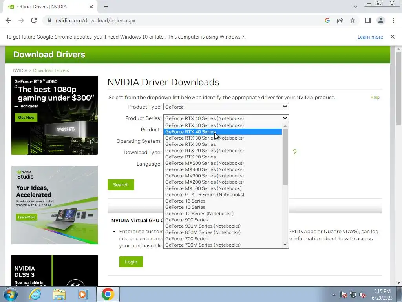This screenshot has width=402, height=302.
Task: Select GeForce MX100 Series (Notebook)
Action: tap(223, 188)
